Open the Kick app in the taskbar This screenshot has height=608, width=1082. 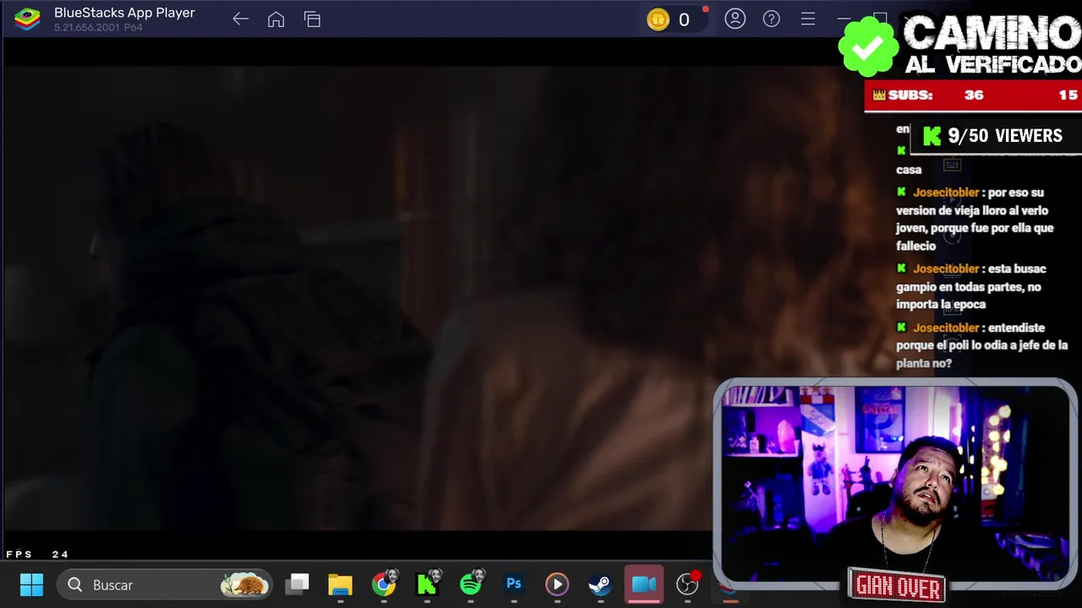point(427,584)
